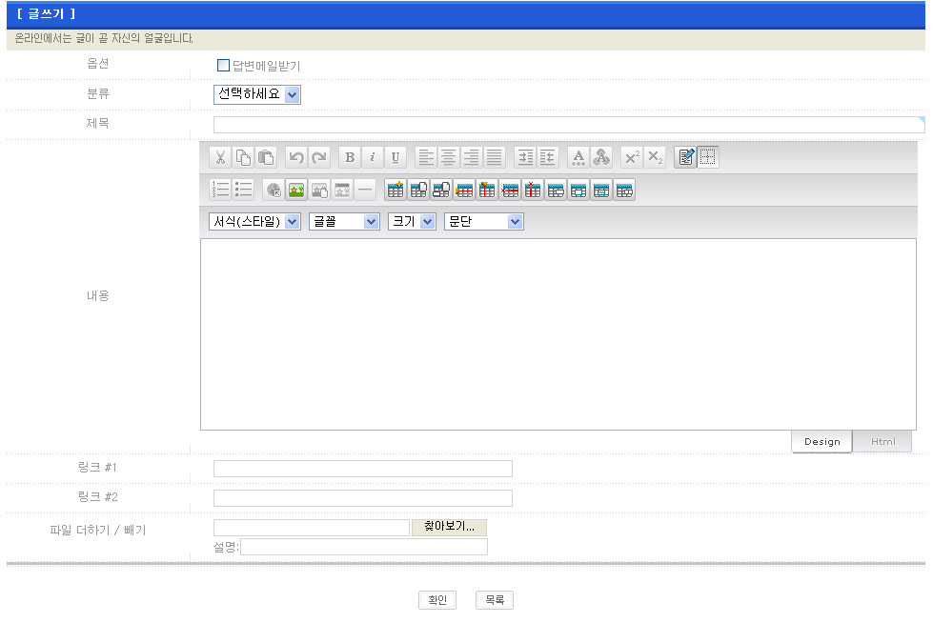Viewport: 933px width, 623px height.
Task: Apply Underline formatting
Action: pos(396,158)
